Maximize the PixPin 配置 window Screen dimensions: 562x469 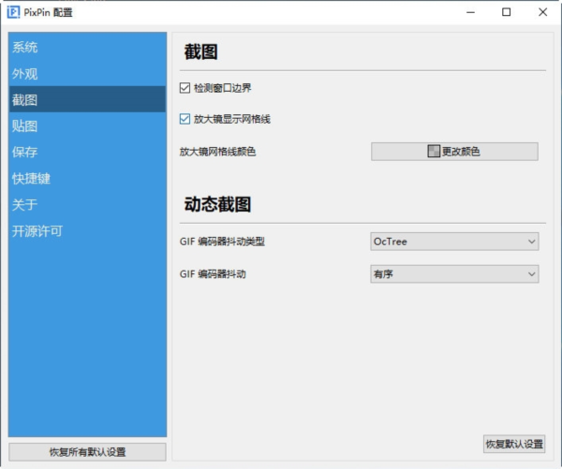[506, 12]
